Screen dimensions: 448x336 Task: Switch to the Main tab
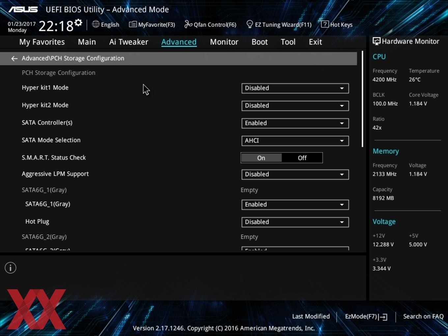click(87, 42)
